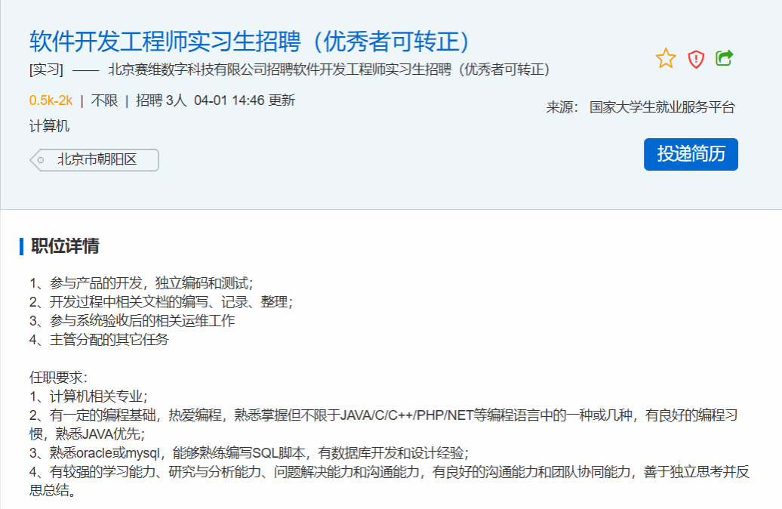Report this posting via red shield icon
The height and width of the screenshot is (509, 782).
[x=696, y=59]
